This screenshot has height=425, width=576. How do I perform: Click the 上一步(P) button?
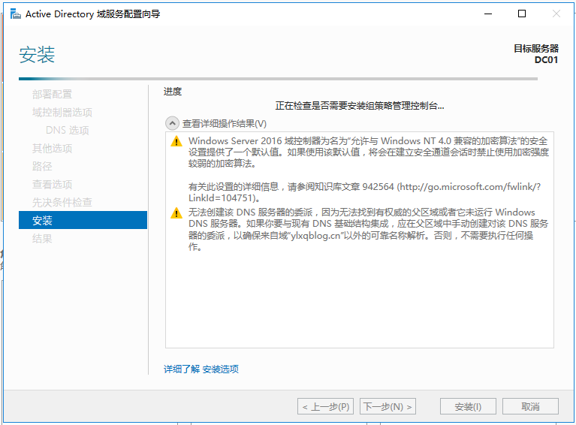click(x=325, y=407)
